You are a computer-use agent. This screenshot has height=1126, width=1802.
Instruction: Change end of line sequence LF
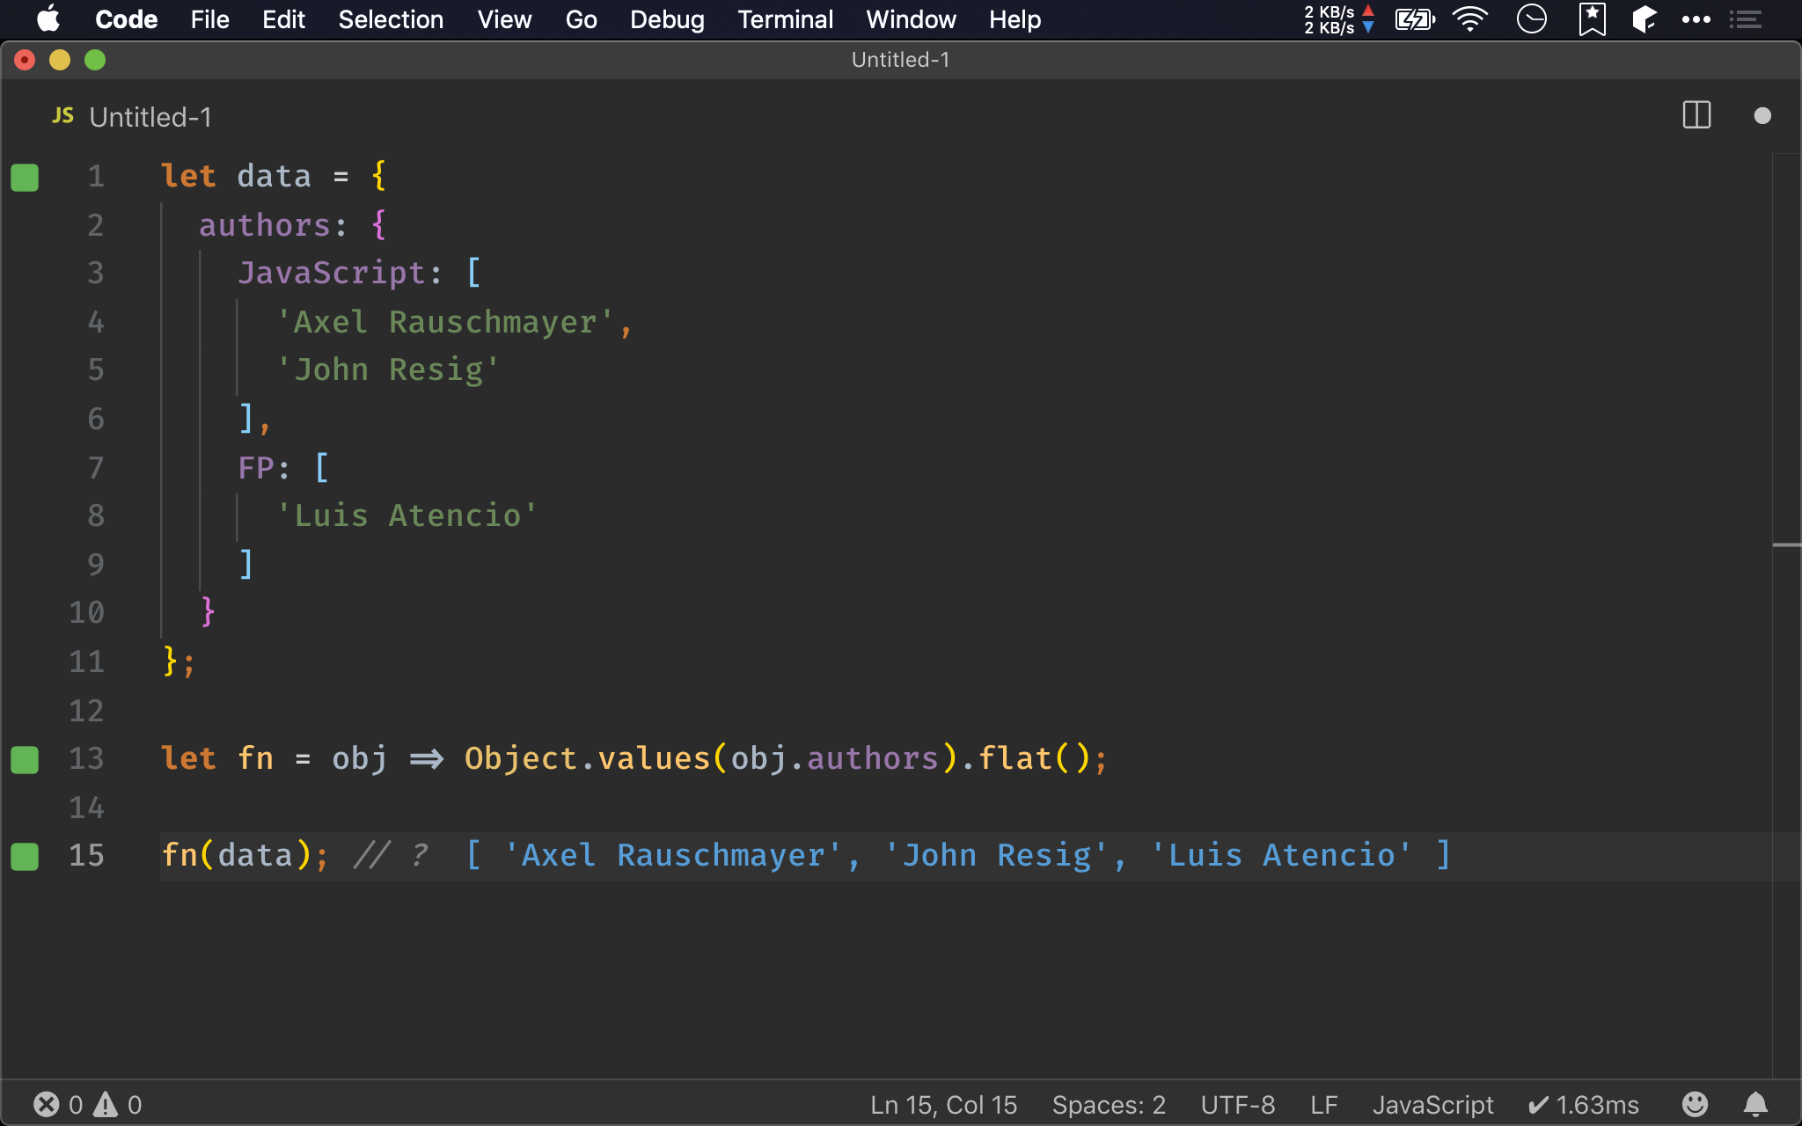point(1323,1105)
